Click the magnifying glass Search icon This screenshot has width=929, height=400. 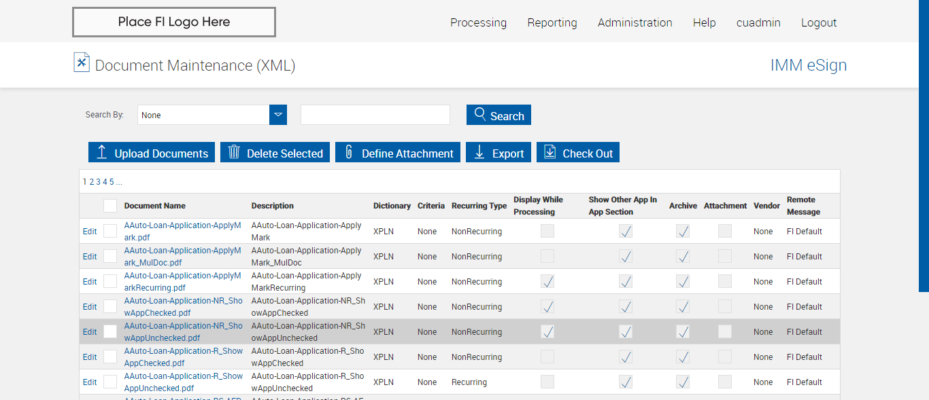pyautogui.click(x=480, y=114)
